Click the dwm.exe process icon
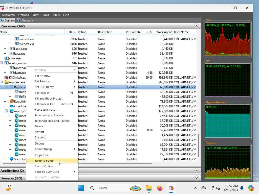The image size is (259, 194). 11,72
